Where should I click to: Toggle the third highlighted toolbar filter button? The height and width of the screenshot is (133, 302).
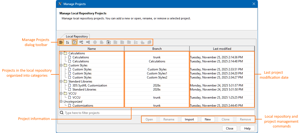pos(75,42)
